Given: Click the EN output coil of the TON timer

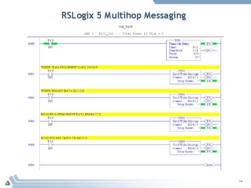Looking at the screenshot, I should [x=209, y=44].
